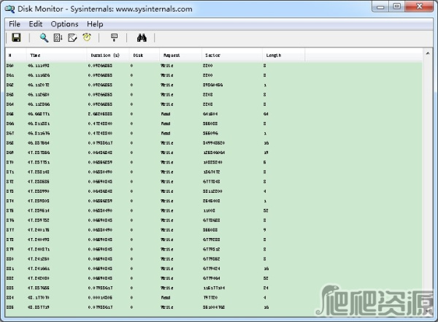
Task: Open the Options menu
Action: click(64, 24)
